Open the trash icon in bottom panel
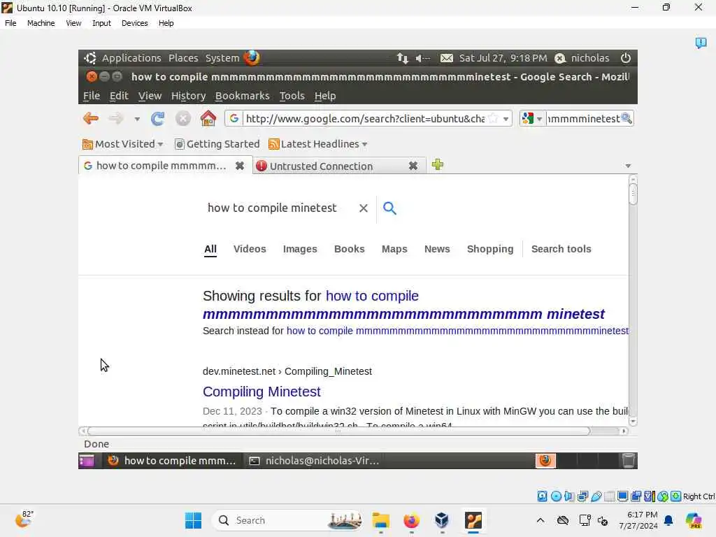Screen dimensions: 716x537 click(x=629, y=461)
